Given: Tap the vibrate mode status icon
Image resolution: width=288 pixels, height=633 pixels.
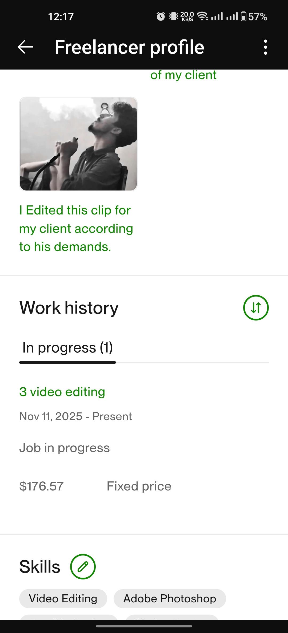Looking at the screenshot, I should [x=174, y=17].
